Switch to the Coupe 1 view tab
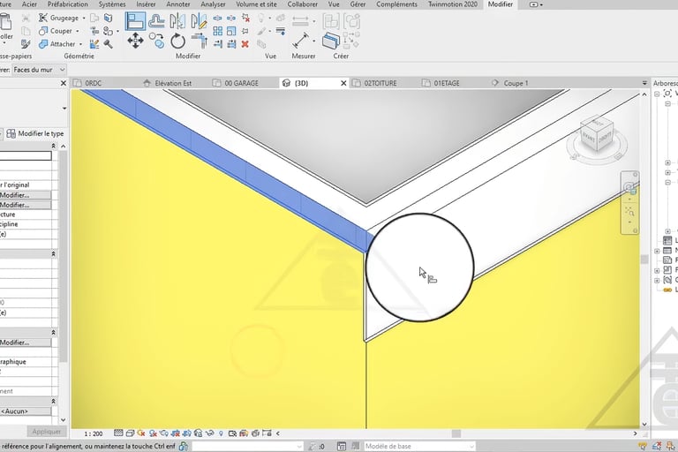This screenshot has height=452, width=678. click(516, 83)
